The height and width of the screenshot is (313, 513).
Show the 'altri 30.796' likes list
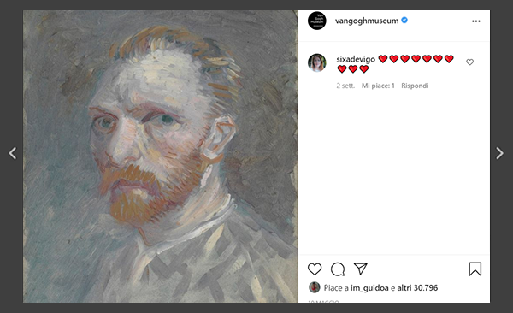pos(417,288)
